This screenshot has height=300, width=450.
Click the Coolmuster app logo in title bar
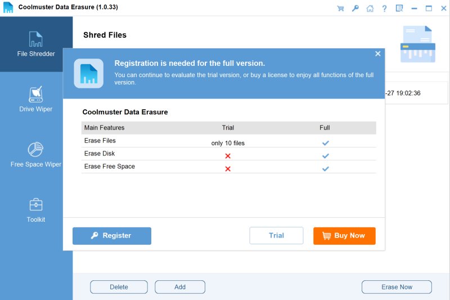tap(8, 8)
